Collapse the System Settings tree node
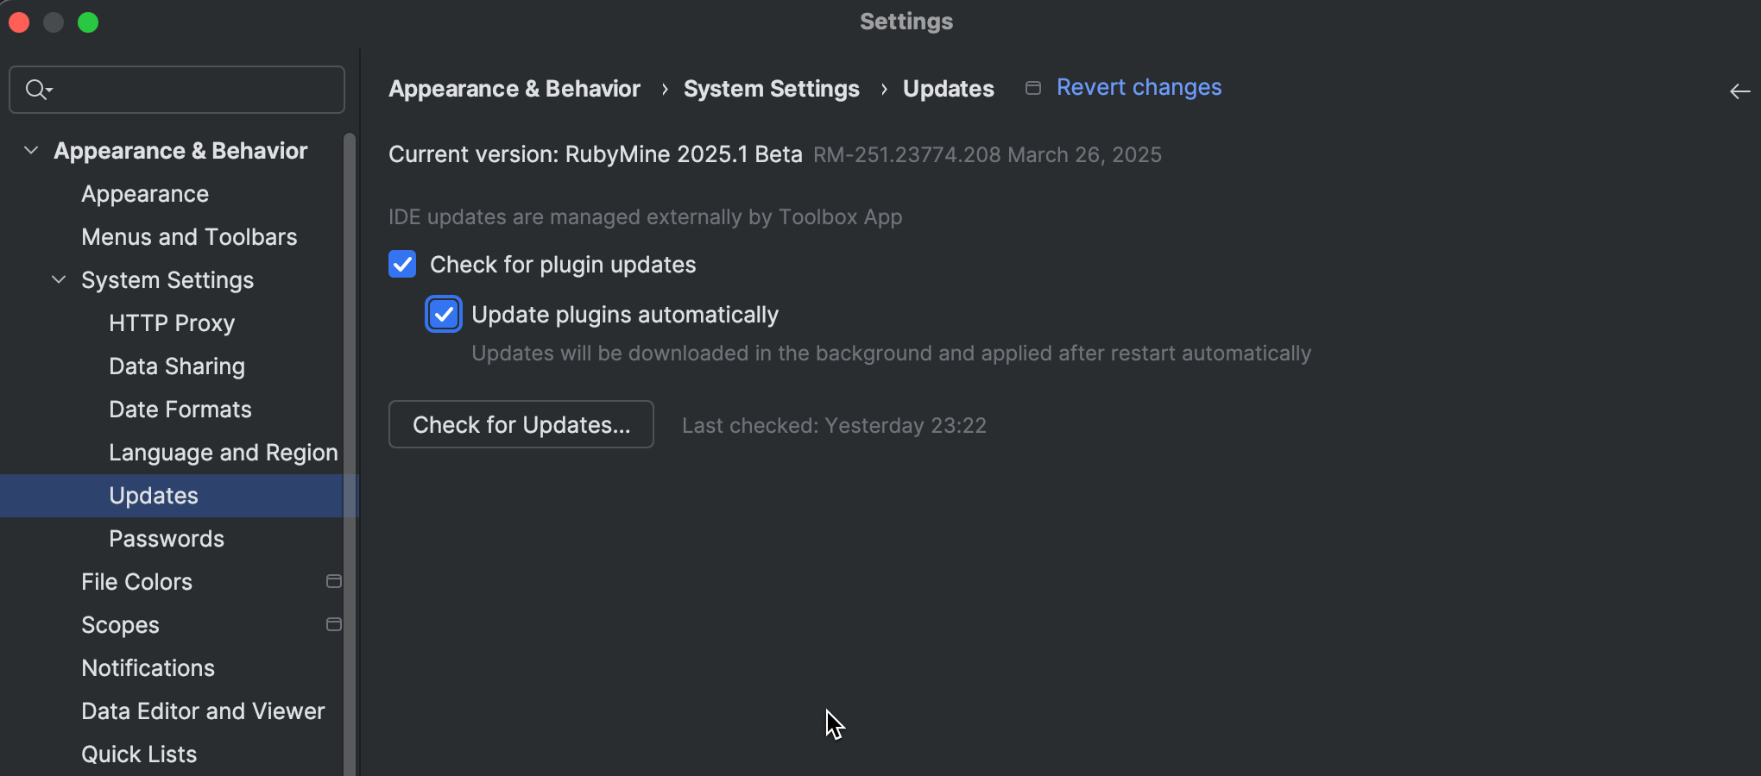Viewport: 1761px width, 776px height. point(59,279)
